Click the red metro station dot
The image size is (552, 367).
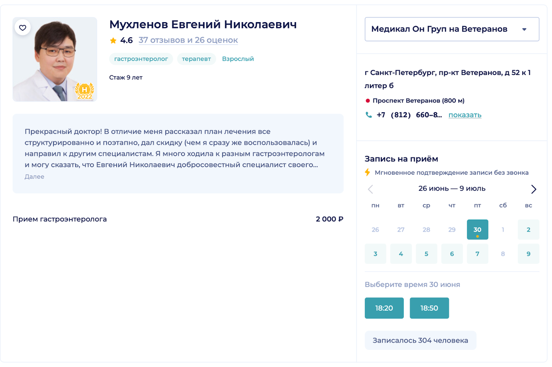368,101
